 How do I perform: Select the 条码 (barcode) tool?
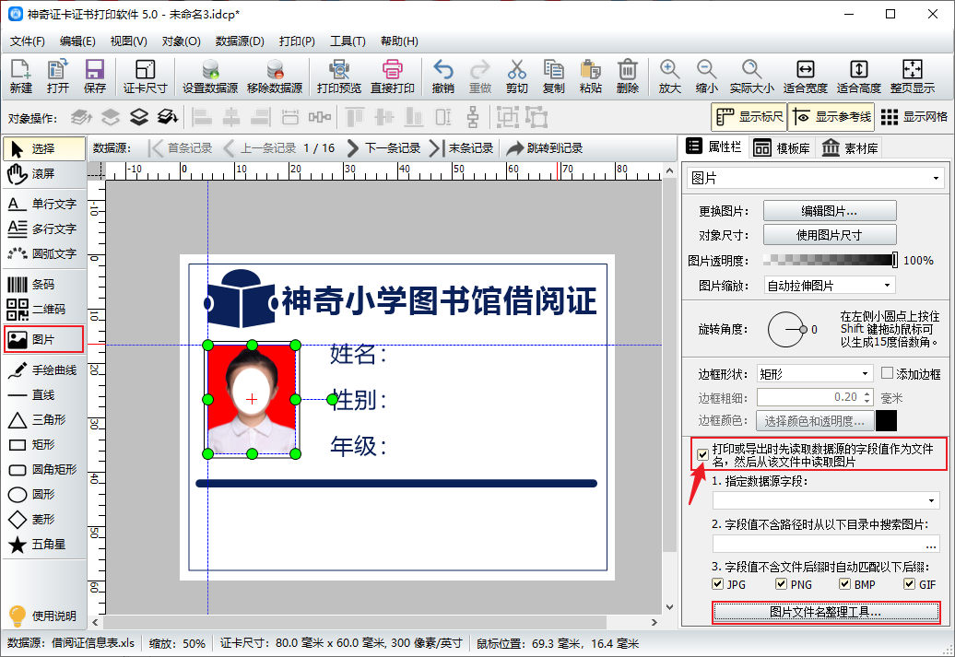tap(43, 285)
